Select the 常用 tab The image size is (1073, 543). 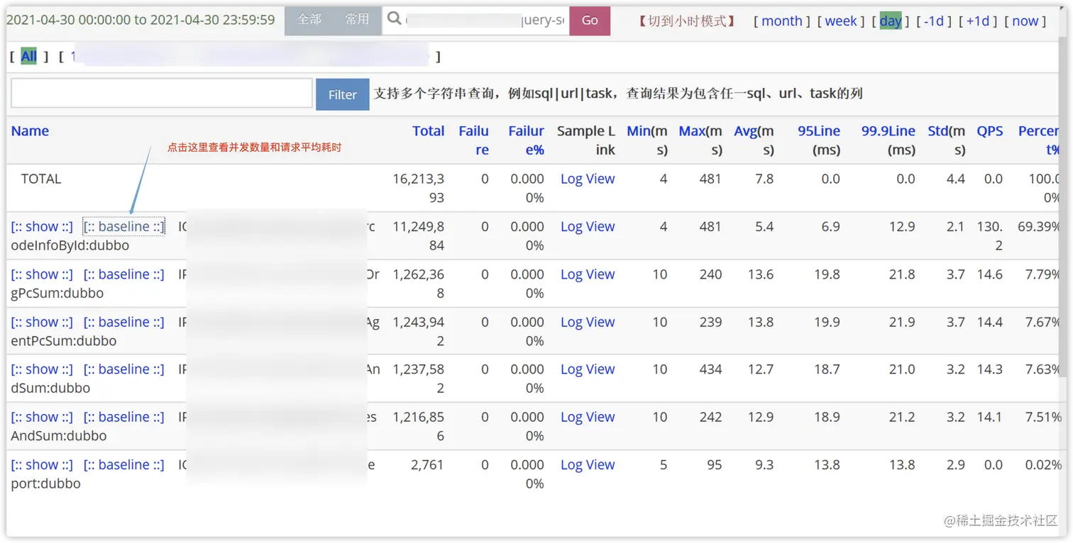pos(357,20)
